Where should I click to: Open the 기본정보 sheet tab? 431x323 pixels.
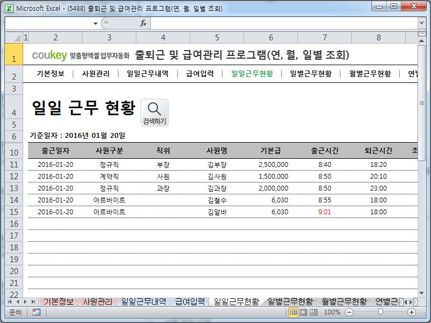59,301
